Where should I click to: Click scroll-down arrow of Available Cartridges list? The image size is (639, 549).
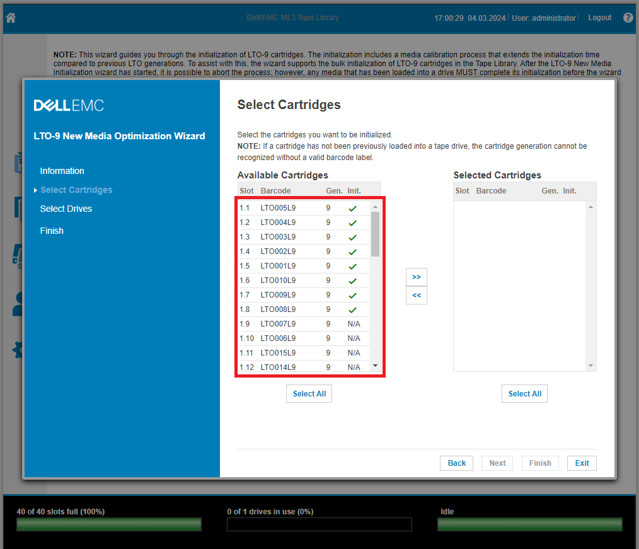click(376, 366)
